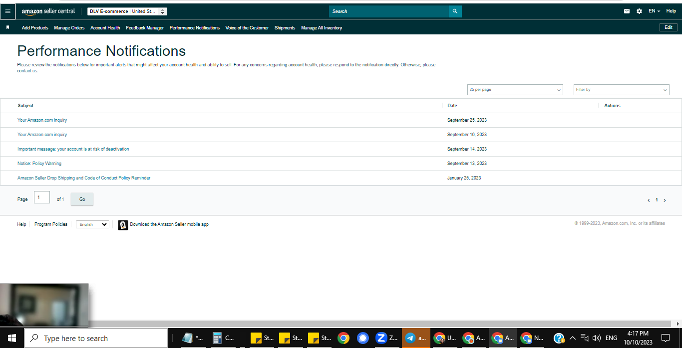Viewport: 682px width, 348px height.
Task: Click the Date column header
Action: 452,106
